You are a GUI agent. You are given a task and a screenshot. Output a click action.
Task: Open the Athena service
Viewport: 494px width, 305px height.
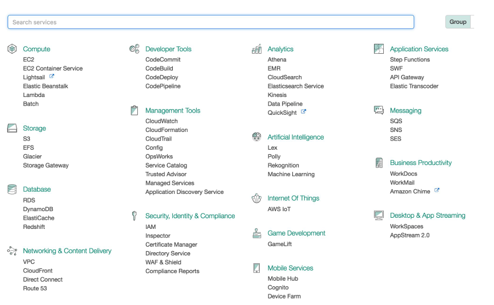(277, 59)
